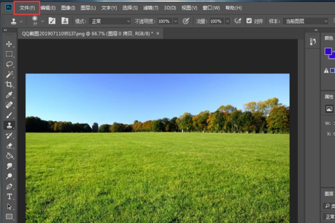Click the gamut-safe color square

pyautogui.click(x=332, y=71)
